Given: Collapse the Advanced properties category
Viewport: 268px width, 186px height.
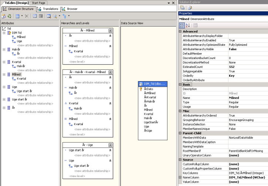Looking at the screenshot, I should pyautogui.click(x=180, y=31).
